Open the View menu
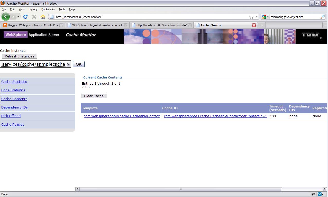Image resolution: width=328 pixels, height=197 pixels. [x=22, y=9]
